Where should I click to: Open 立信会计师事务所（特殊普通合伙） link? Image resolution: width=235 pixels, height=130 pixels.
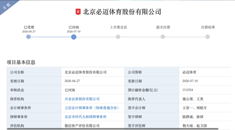point(92,108)
